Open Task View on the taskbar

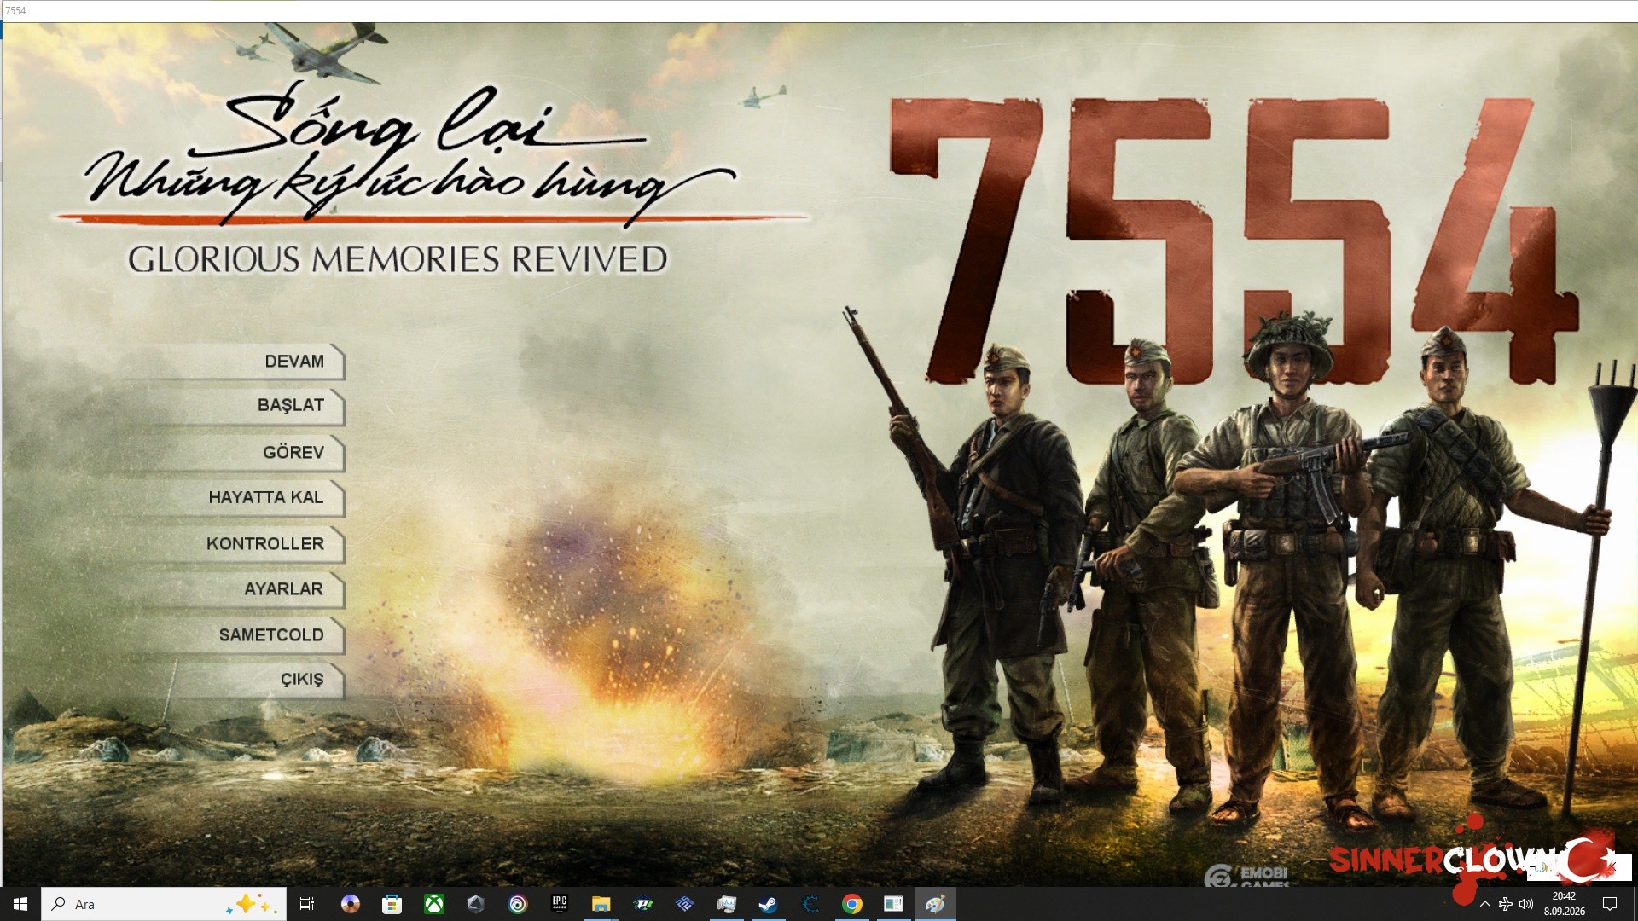307,904
